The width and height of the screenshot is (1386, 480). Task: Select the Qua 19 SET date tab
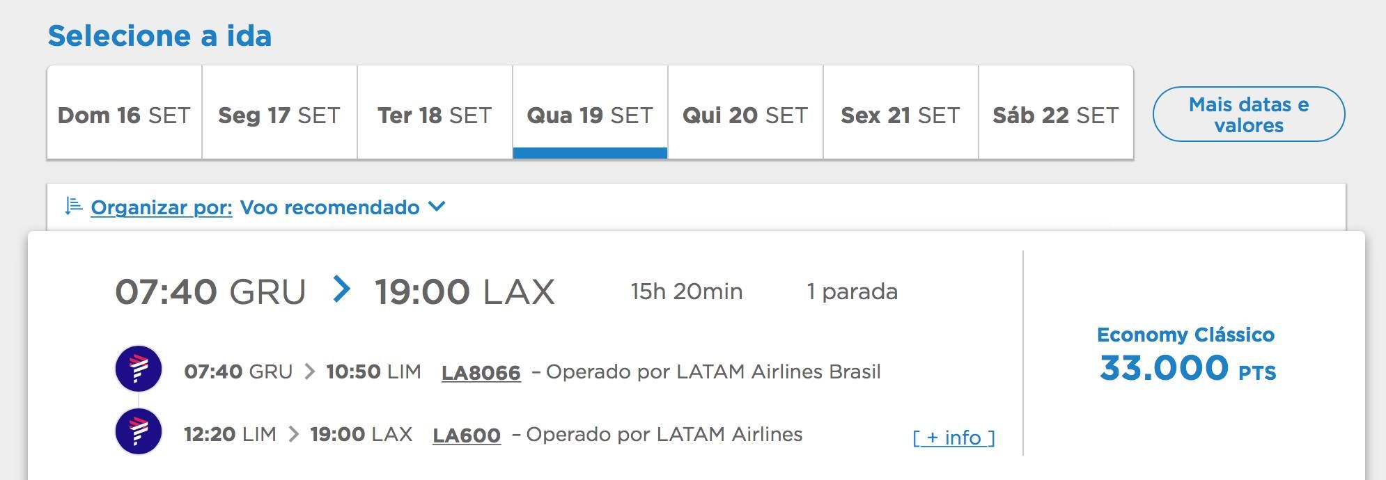tap(590, 113)
